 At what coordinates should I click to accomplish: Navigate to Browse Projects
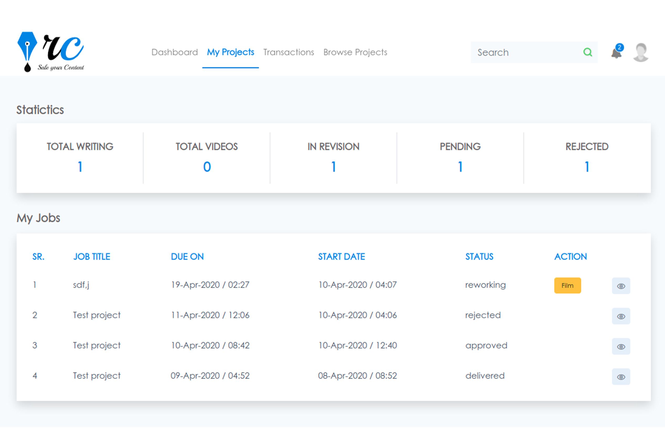(x=355, y=52)
